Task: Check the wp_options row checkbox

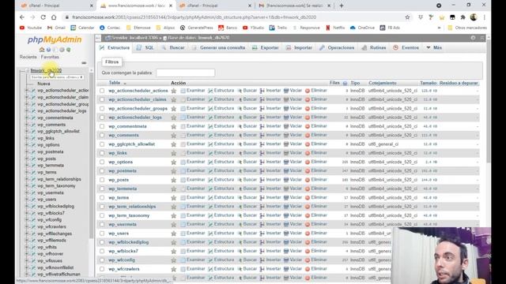Action: [x=102, y=162]
